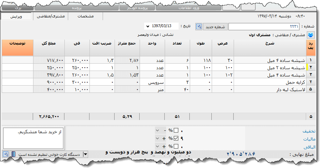Toggle the تخفیف discount percent checkbox
This screenshot has width=320, height=168.
(176, 130)
